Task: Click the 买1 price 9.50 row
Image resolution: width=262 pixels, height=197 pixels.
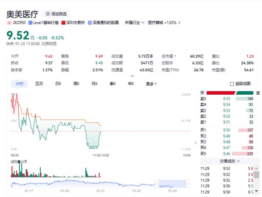Action: coord(227,130)
